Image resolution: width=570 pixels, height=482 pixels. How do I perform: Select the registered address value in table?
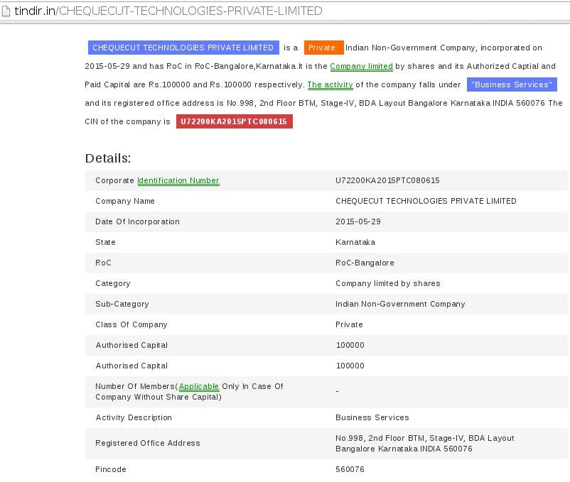pyautogui.click(x=424, y=444)
